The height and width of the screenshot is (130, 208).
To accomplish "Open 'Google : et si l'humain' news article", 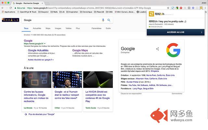I will coord(67,95).
